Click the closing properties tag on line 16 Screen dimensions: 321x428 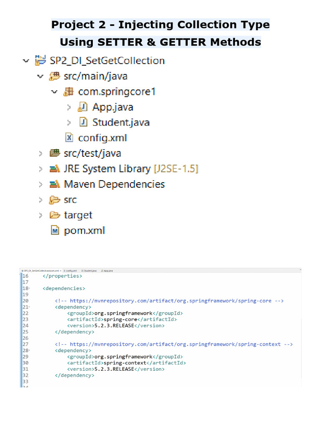coord(62,276)
